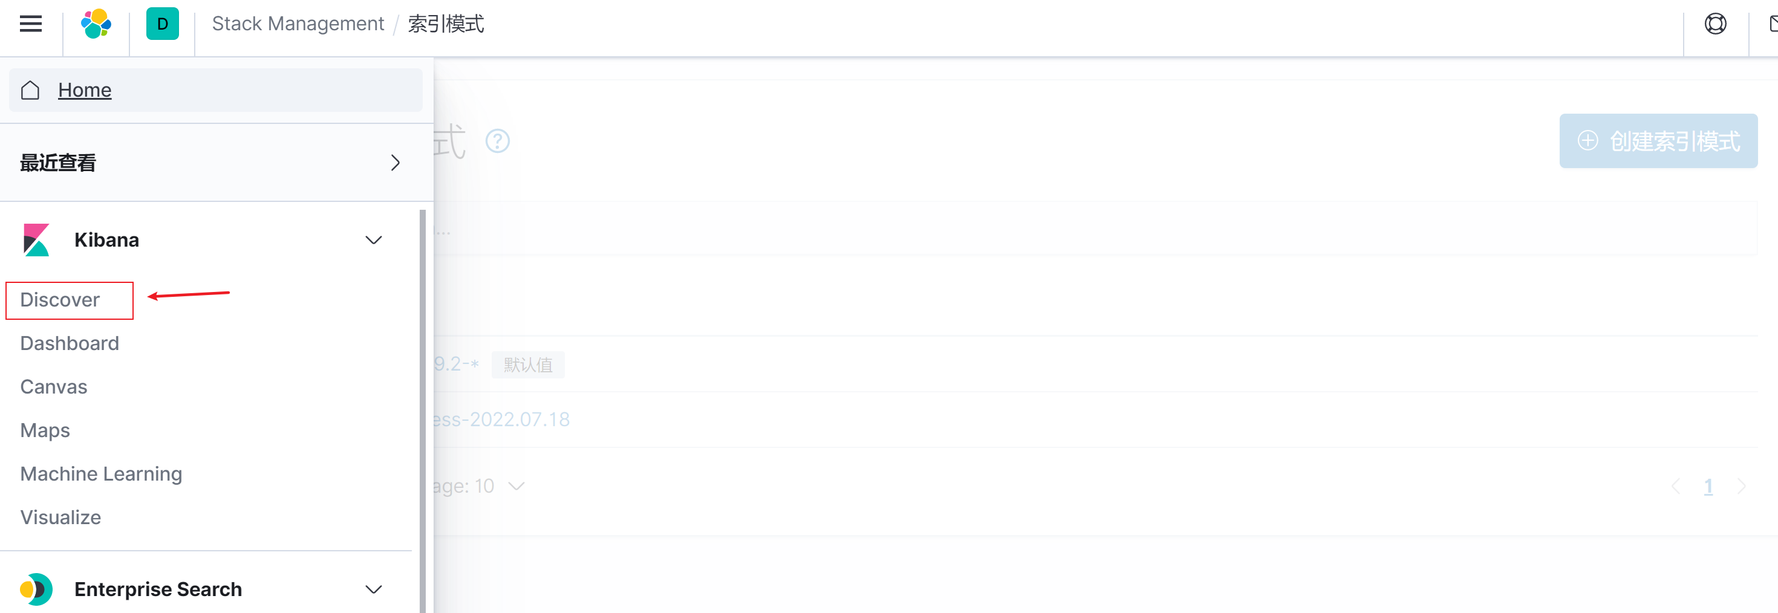Open Machine Learning from the sidebar

pos(102,474)
